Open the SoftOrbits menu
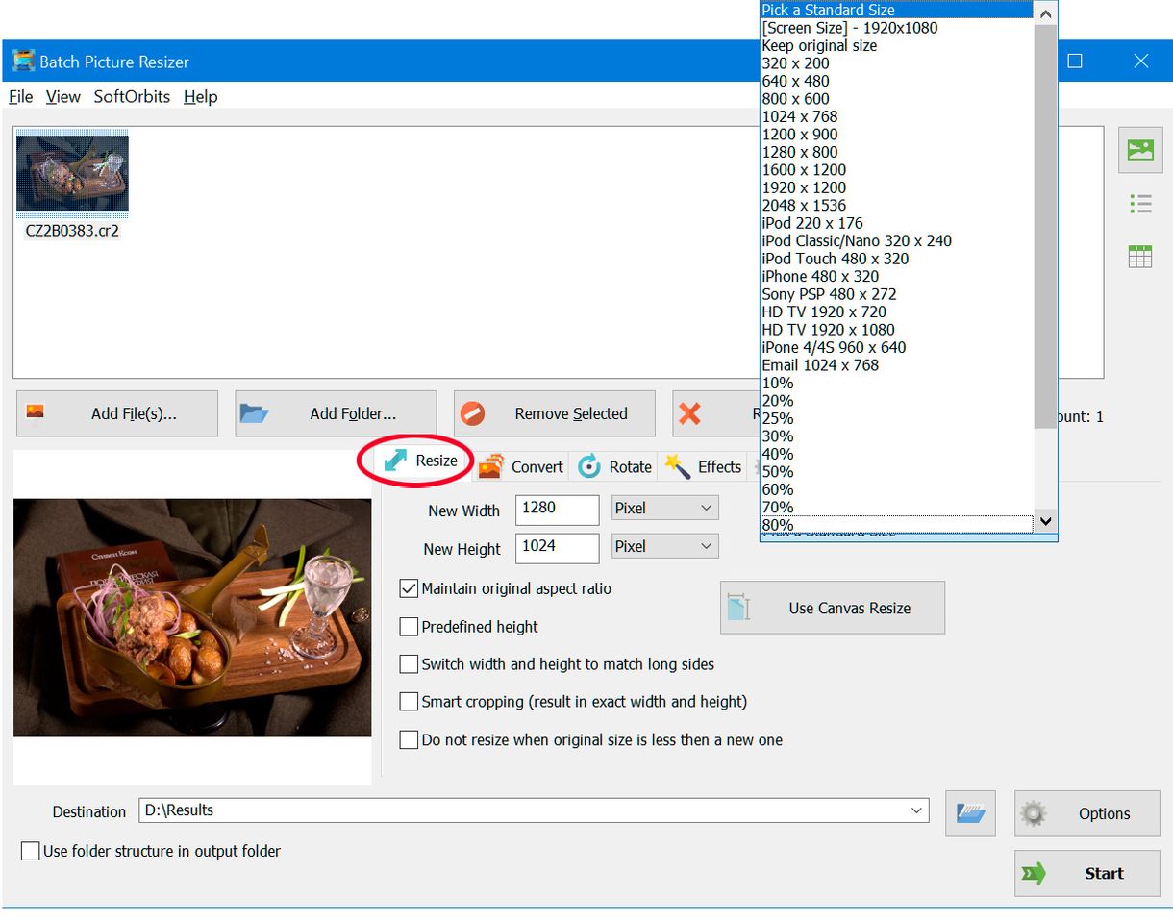 132,96
